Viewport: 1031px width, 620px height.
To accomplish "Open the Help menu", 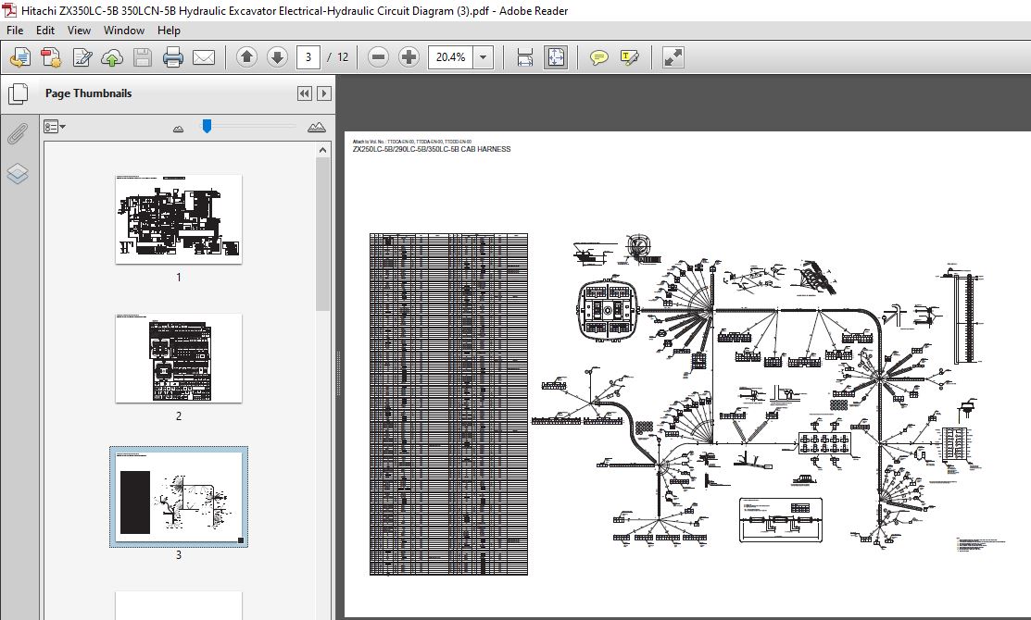I will pos(169,31).
